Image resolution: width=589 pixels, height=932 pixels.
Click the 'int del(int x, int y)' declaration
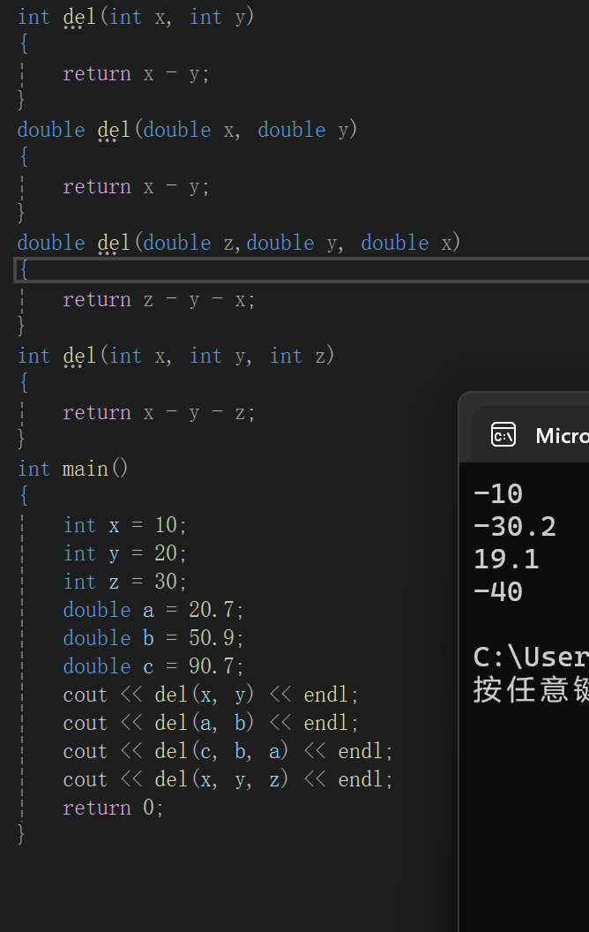point(136,17)
